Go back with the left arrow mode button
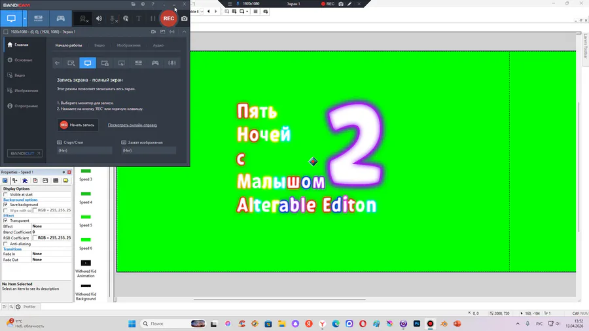589x331 pixels. tap(57, 63)
